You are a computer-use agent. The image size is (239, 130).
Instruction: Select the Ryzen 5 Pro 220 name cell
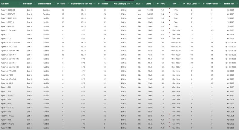pyautogui.click(x=8, y=116)
